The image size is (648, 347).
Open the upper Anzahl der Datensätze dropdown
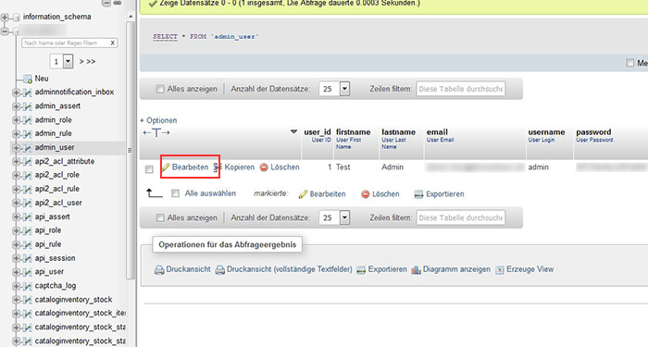pyautogui.click(x=334, y=89)
